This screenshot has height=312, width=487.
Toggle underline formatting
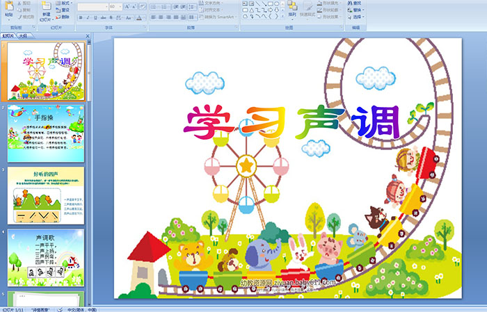(x=95, y=17)
